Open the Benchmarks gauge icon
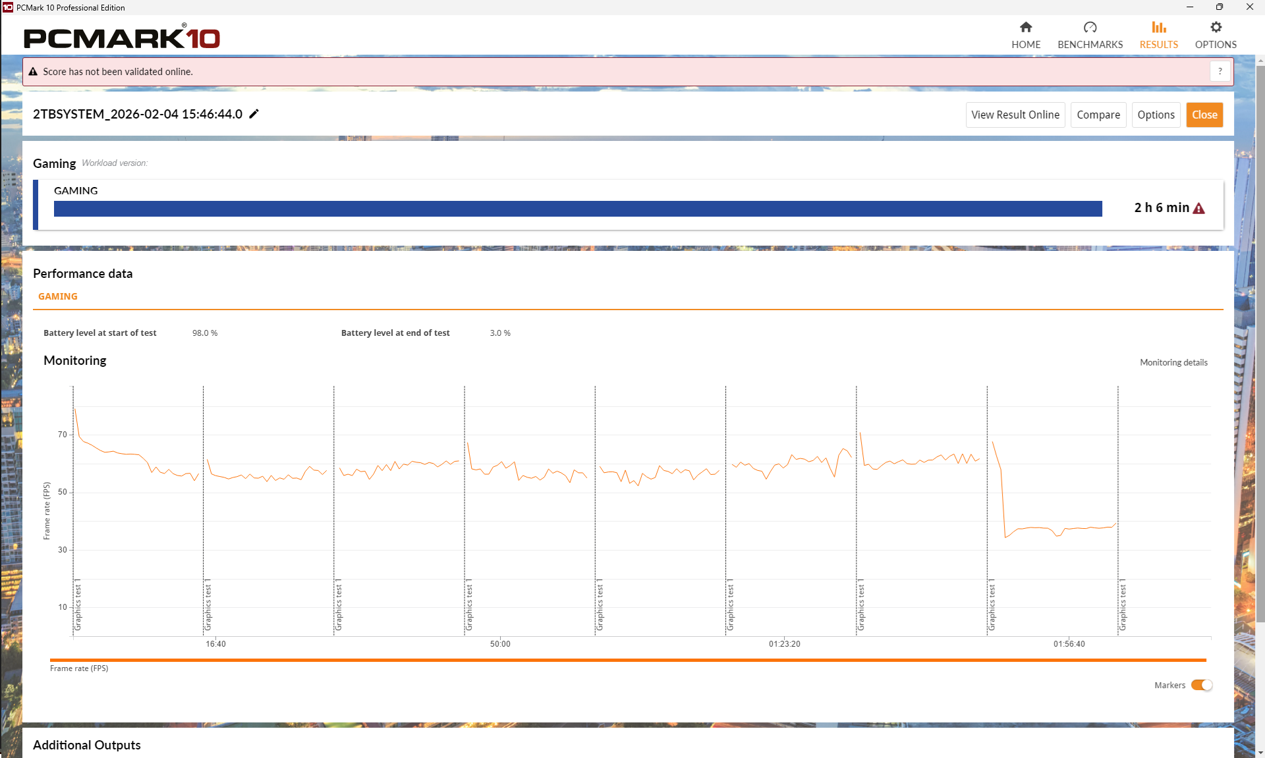 coord(1090,27)
